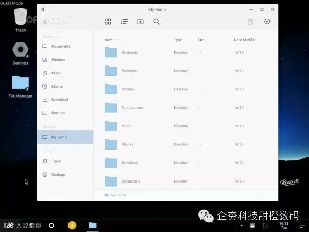Image resolution: width=309 pixels, height=232 pixels.
Task: Open Movies in the sidebar bookmarks
Action: click(x=65, y=86)
